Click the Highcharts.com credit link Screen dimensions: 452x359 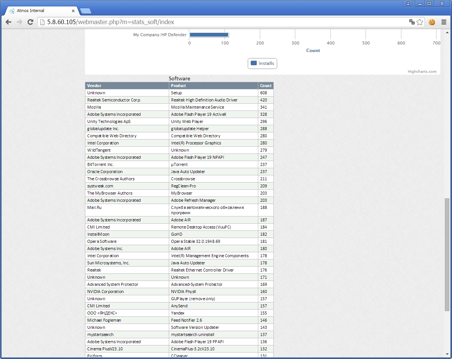(x=422, y=71)
